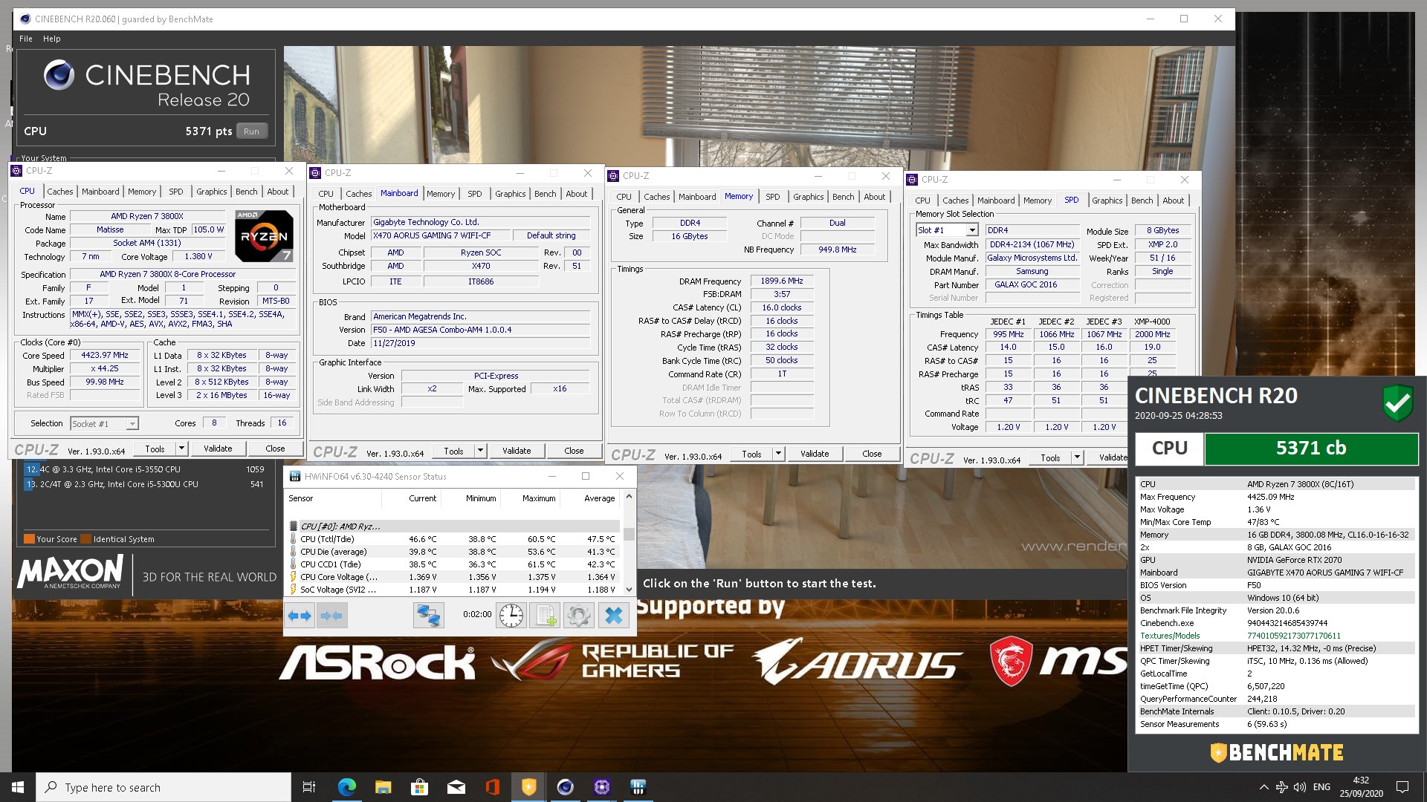Select the Intel Core i5-3550 ranking row
1427x802 pixels.
[x=146, y=469]
